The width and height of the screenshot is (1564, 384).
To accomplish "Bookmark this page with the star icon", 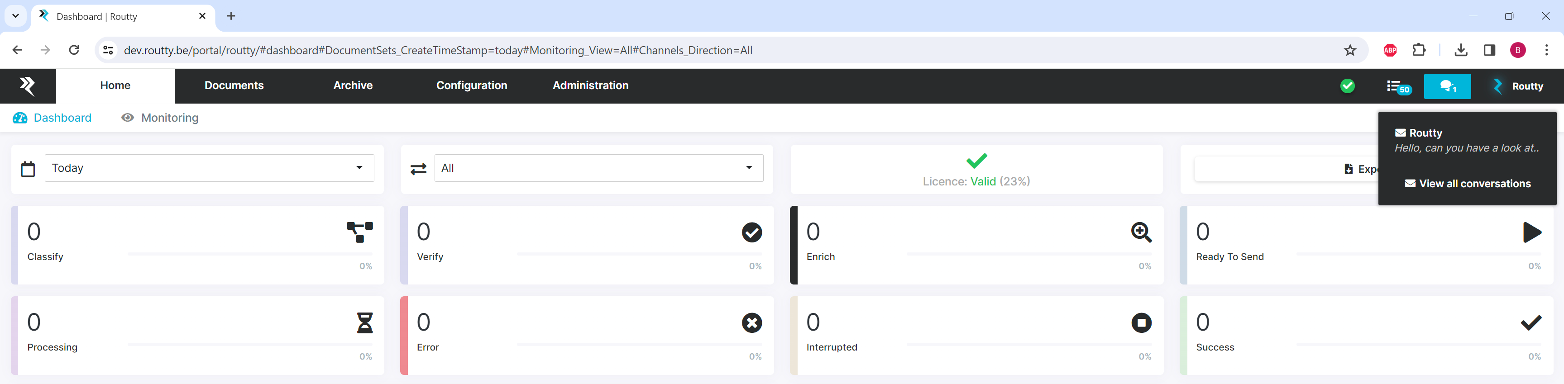I will [1350, 50].
